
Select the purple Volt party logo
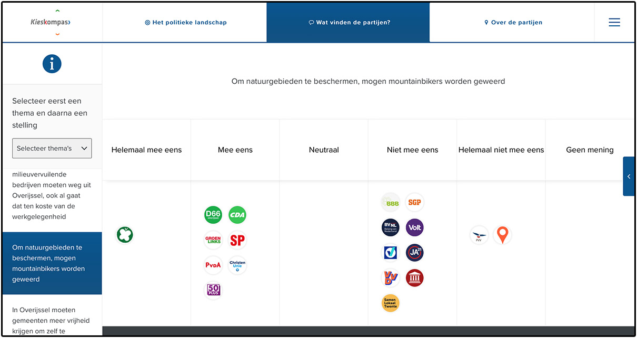pos(415,227)
